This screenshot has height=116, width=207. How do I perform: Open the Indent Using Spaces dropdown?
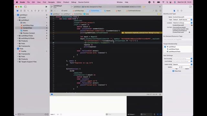[182, 64]
